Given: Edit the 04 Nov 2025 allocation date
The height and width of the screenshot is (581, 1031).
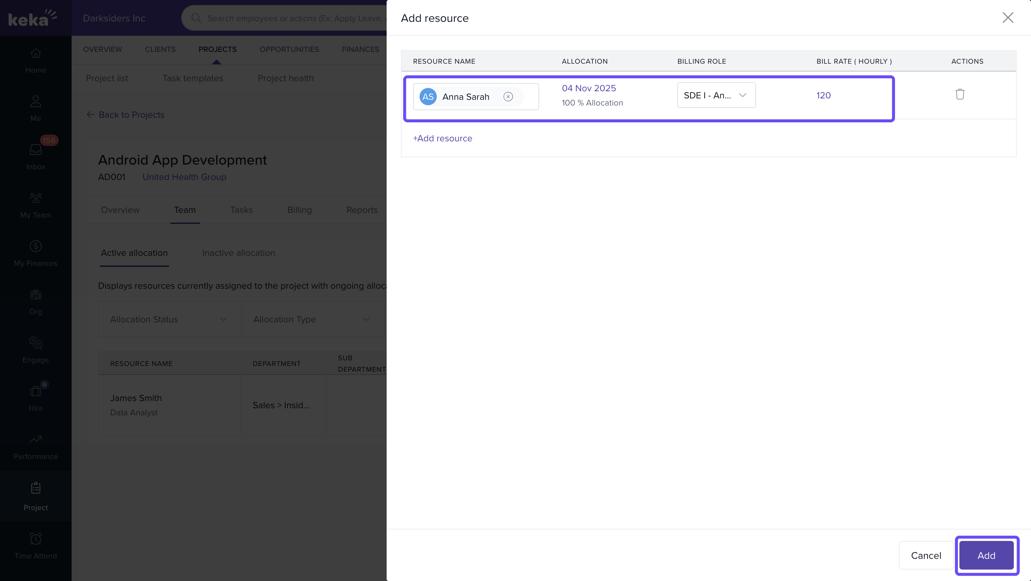Looking at the screenshot, I should [x=588, y=88].
